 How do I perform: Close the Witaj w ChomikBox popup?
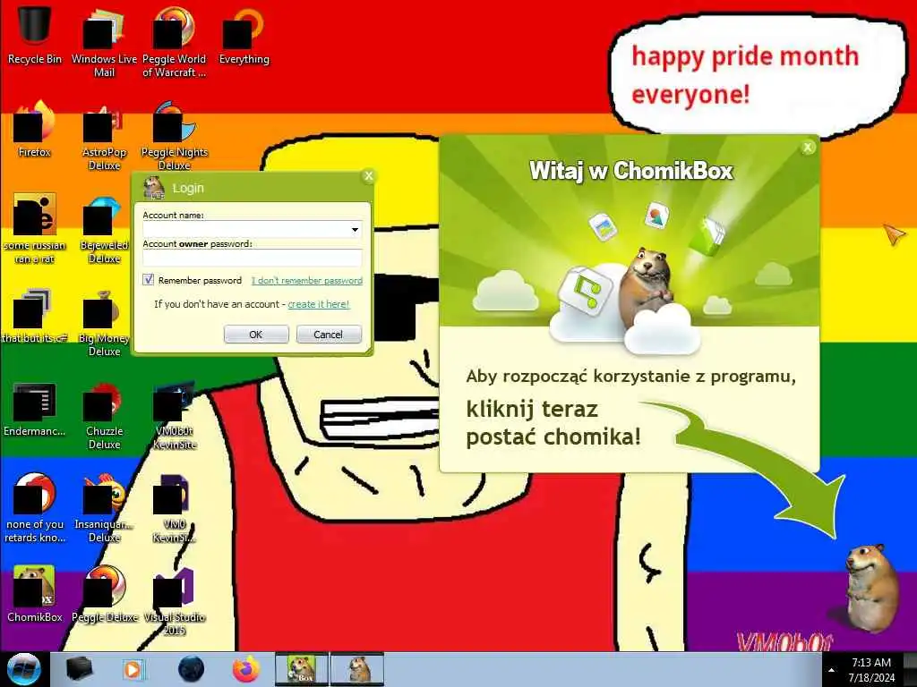808,148
